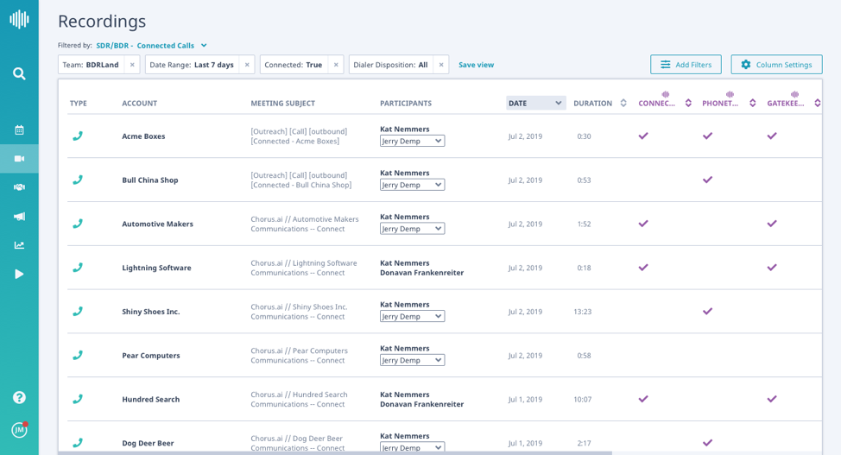The image size is (841, 455).
Task: Click the 10:07 duration value
Action: 583,399
